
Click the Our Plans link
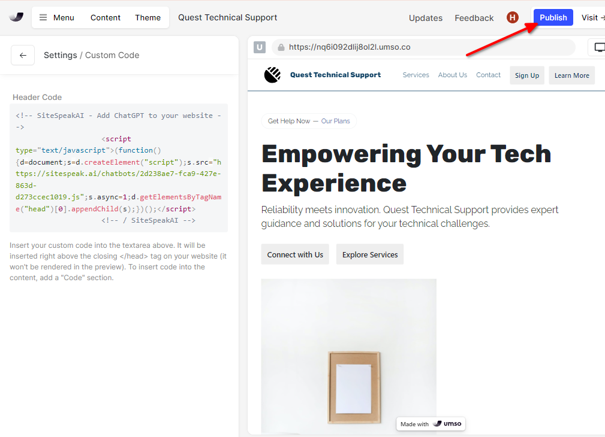(336, 121)
